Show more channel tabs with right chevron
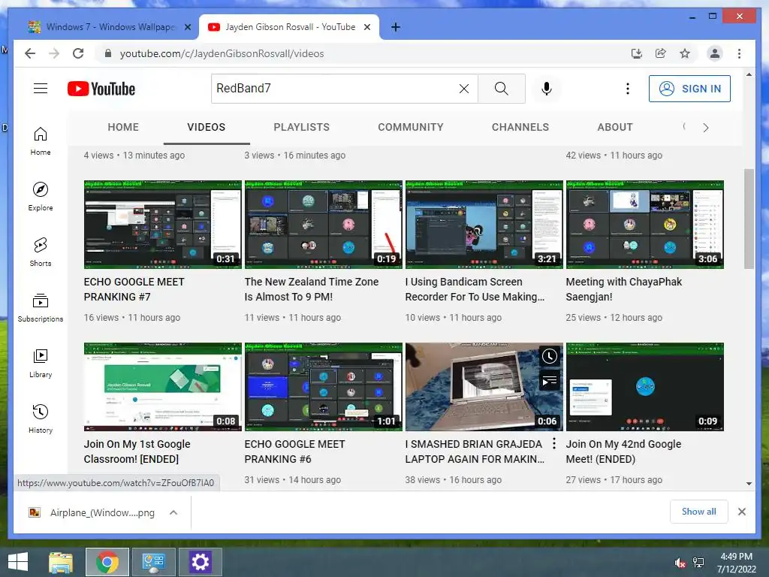The width and height of the screenshot is (769, 577). pyautogui.click(x=705, y=128)
